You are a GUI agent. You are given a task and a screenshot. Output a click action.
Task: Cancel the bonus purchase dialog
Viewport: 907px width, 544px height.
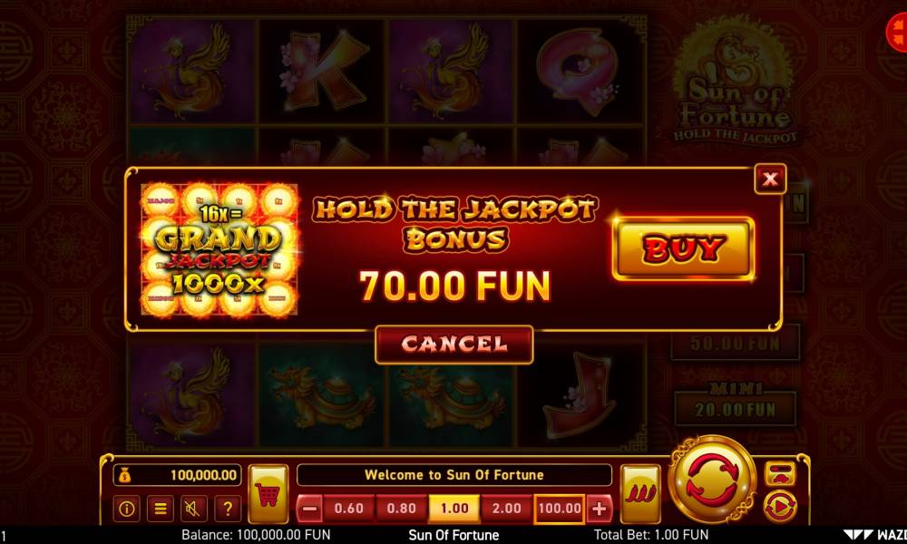(454, 345)
